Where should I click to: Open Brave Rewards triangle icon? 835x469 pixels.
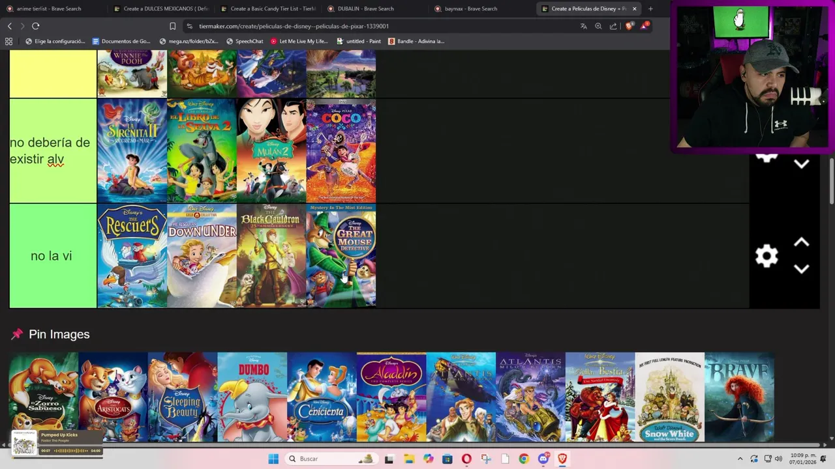pyautogui.click(x=645, y=25)
